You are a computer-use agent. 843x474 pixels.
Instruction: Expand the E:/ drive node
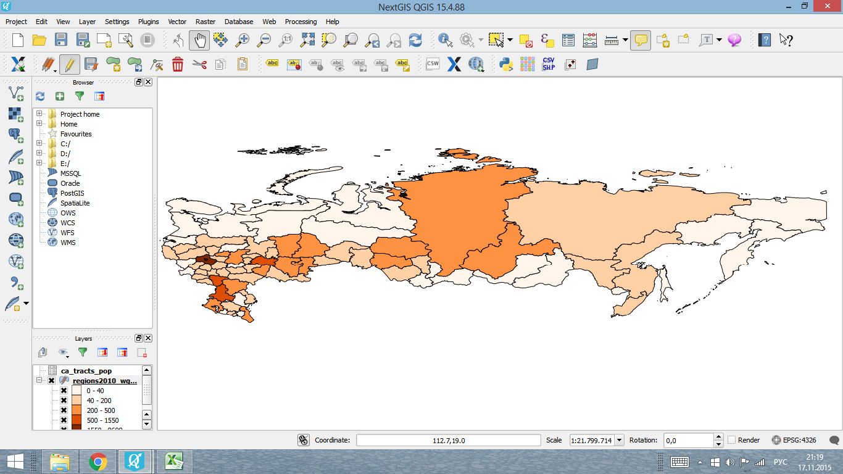click(39, 163)
